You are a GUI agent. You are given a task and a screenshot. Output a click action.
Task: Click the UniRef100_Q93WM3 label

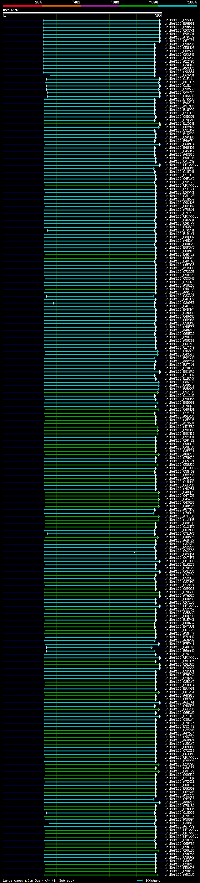tap(179, 55)
